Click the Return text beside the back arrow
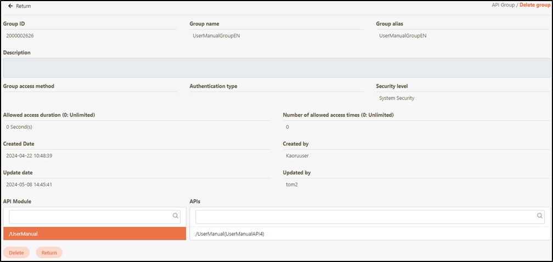Viewport: 553px width, 262px height. (24, 6)
